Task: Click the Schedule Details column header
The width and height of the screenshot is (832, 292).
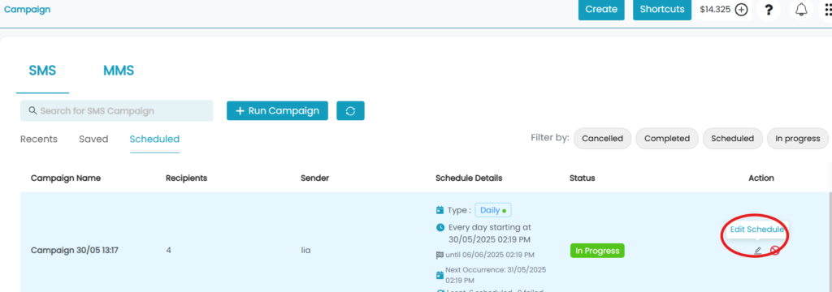Action: (469, 178)
